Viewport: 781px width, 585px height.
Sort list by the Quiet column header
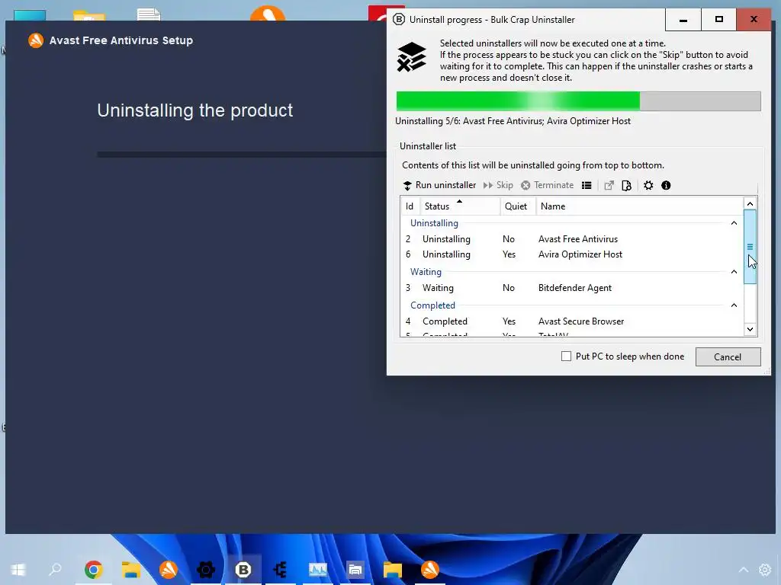point(518,206)
